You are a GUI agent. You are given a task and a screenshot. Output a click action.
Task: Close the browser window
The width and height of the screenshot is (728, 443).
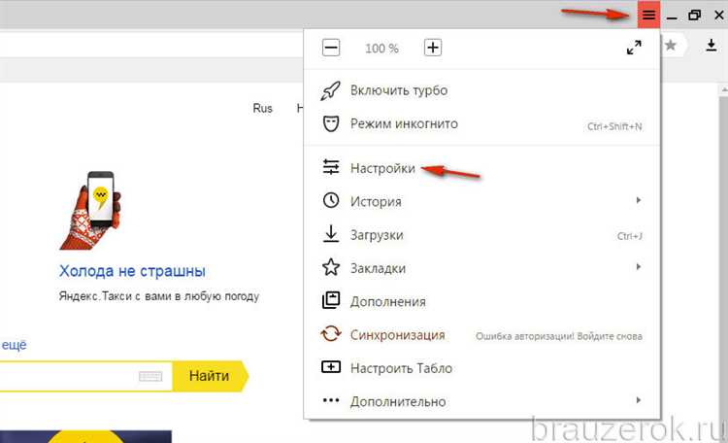tap(718, 15)
